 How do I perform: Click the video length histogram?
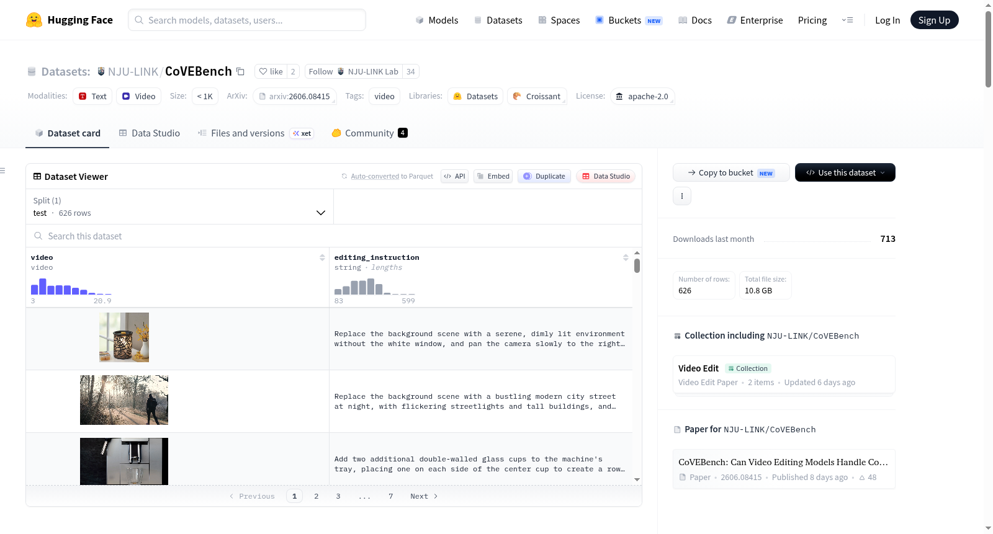pos(71,287)
